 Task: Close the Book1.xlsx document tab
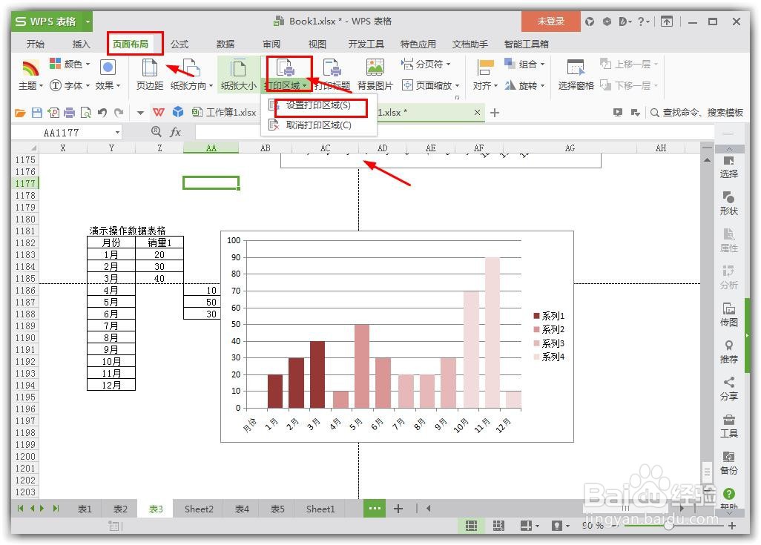pos(477,113)
